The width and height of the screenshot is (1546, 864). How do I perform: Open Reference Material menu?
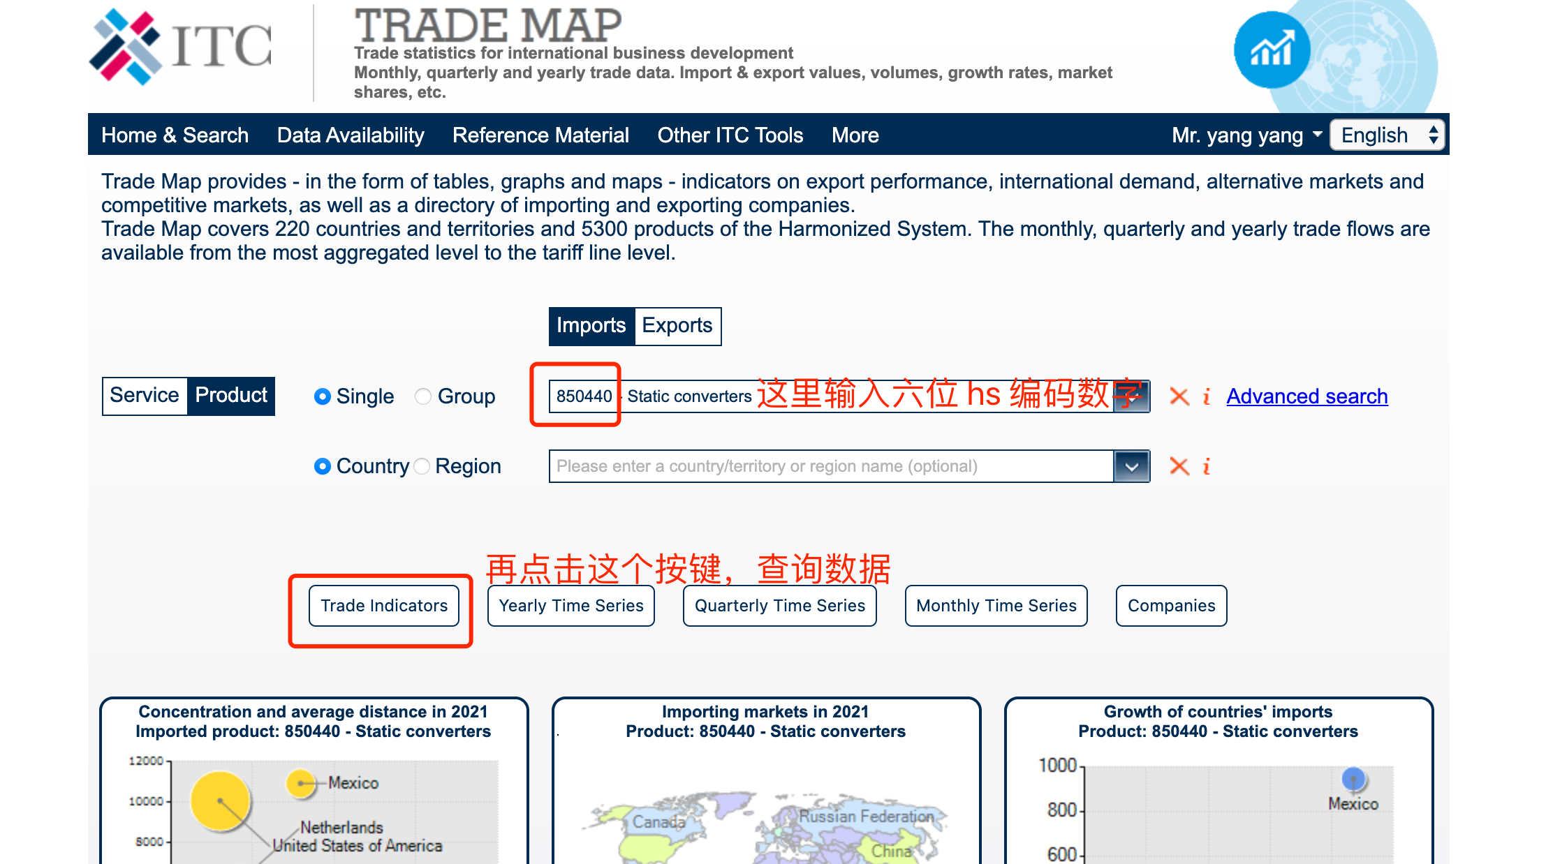click(x=540, y=135)
